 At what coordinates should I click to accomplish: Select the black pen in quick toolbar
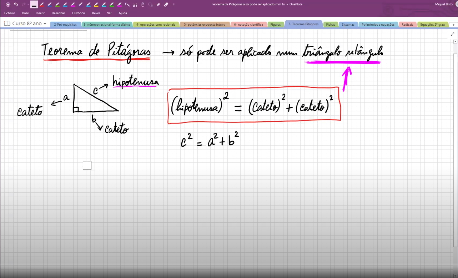[x=34, y=5]
